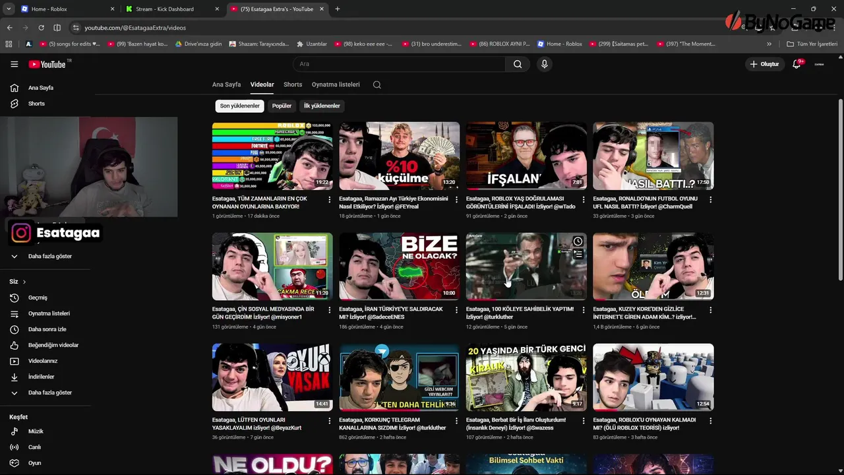Select the Popüler filter chip
The image size is (844, 475).
click(282, 106)
